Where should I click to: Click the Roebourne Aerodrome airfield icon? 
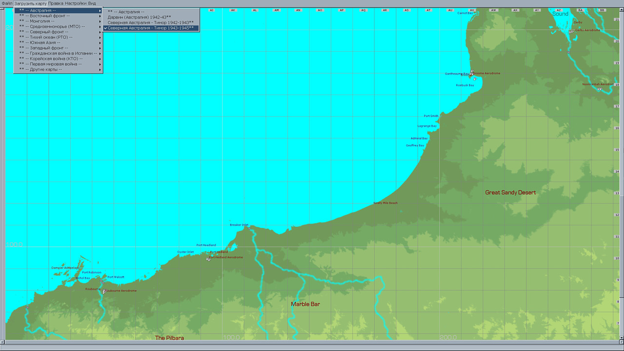click(x=104, y=292)
